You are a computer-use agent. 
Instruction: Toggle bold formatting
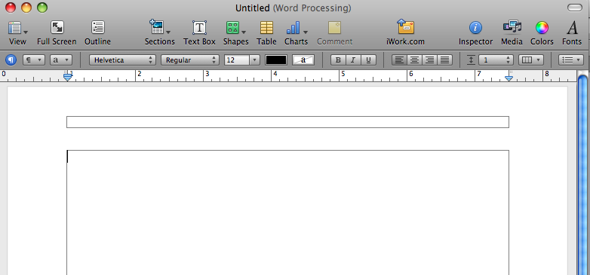click(338, 60)
